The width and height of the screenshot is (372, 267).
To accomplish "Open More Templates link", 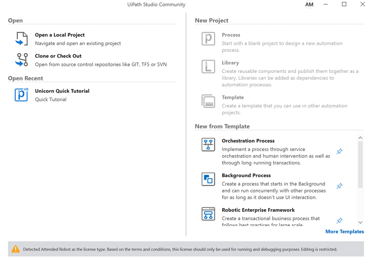I will point(345,231).
